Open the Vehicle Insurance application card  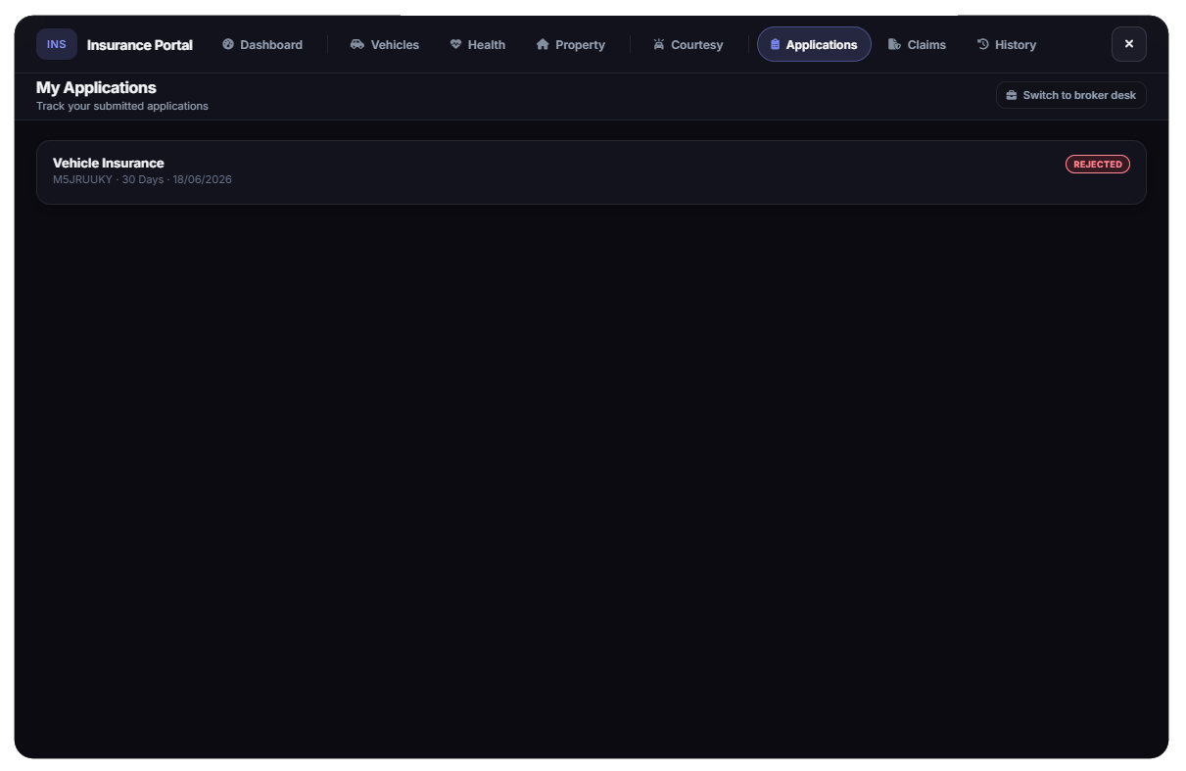(592, 172)
